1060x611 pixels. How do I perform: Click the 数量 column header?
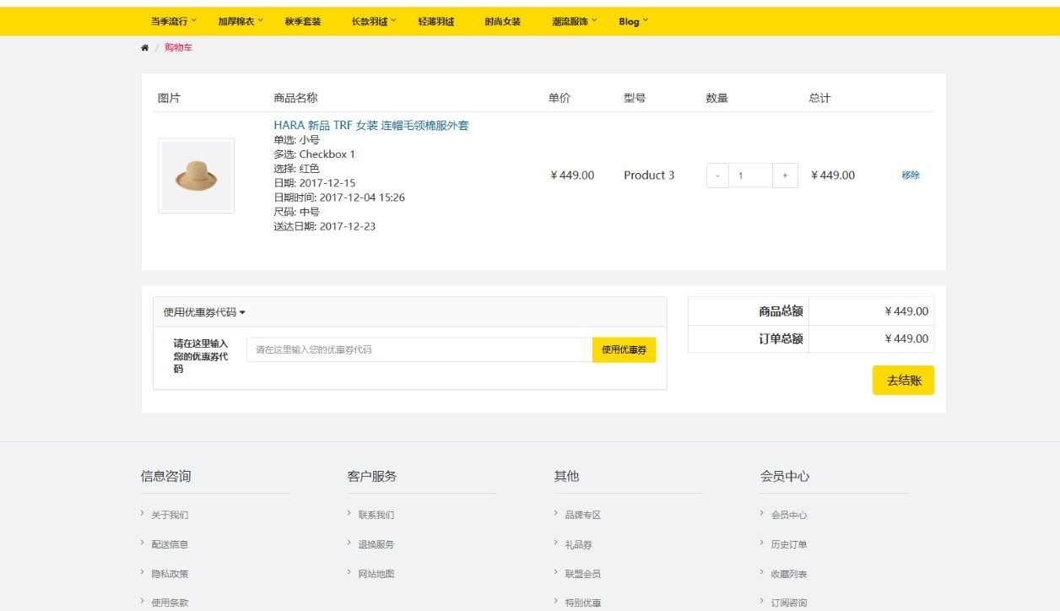point(717,98)
